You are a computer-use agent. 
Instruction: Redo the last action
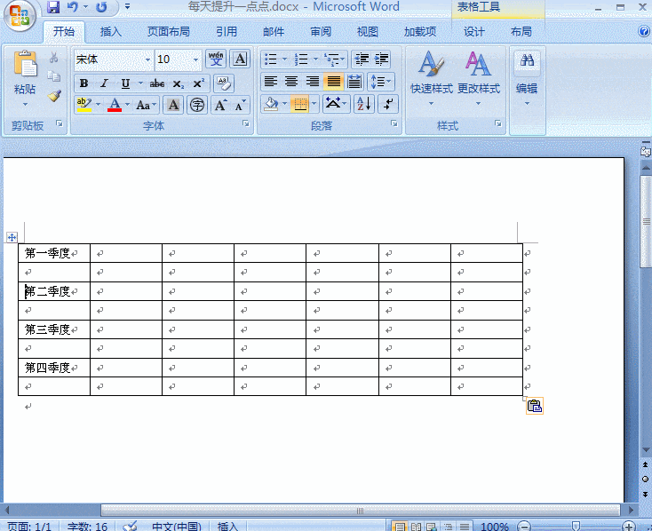click(x=101, y=6)
